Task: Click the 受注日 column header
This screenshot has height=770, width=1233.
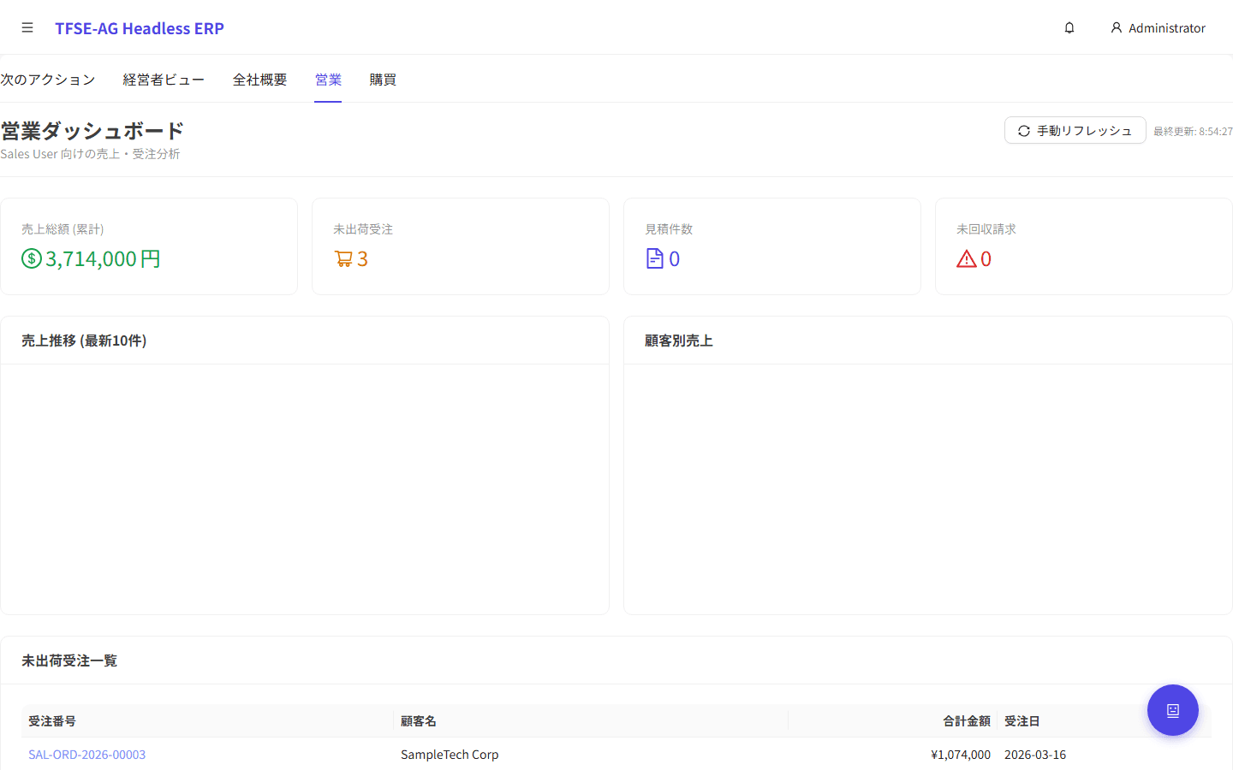Action: click(x=1022, y=721)
